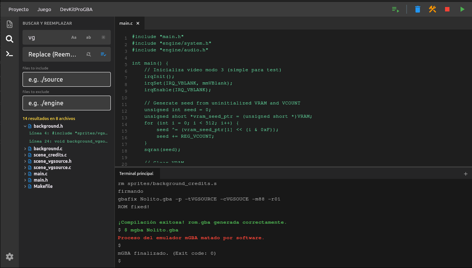Image resolution: width=472 pixels, height=268 pixels.
Task: Click terminal line 'ROM fixed!'
Action: click(134, 207)
